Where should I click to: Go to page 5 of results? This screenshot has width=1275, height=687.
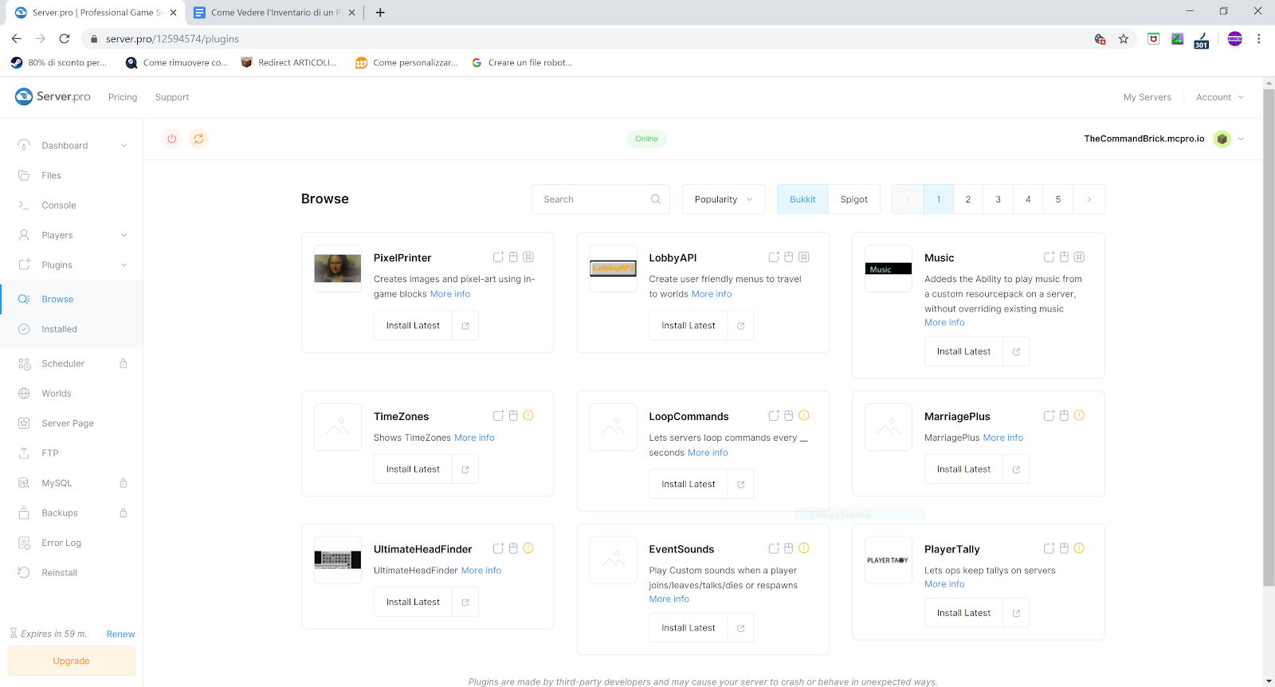(1058, 199)
